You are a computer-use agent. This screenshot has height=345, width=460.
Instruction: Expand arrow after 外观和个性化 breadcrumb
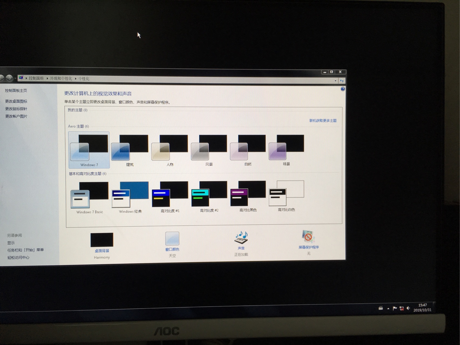tap(75, 79)
